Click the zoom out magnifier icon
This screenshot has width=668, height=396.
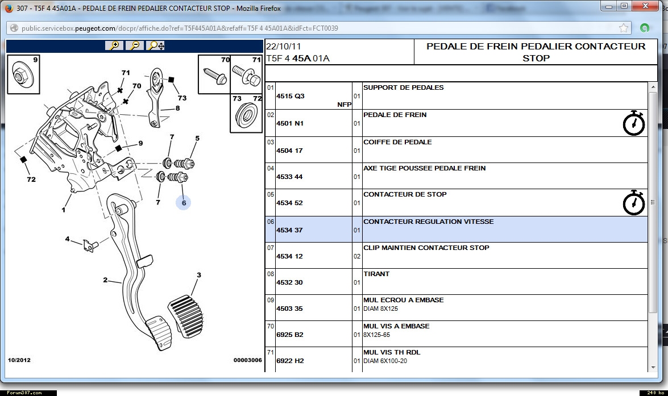pyautogui.click(x=135, y=45)
